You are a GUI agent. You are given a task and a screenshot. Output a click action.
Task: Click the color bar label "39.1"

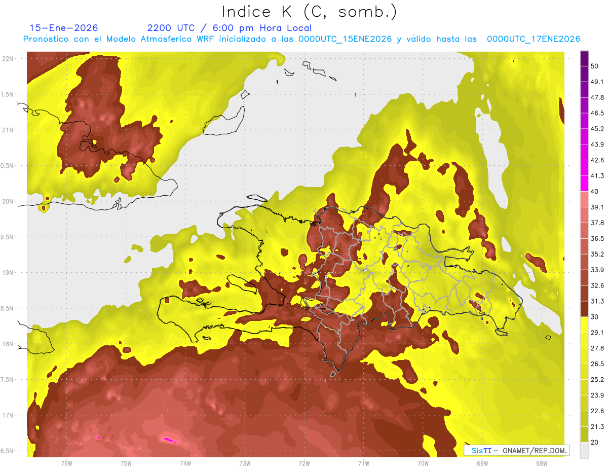click(x=597, y=207)
